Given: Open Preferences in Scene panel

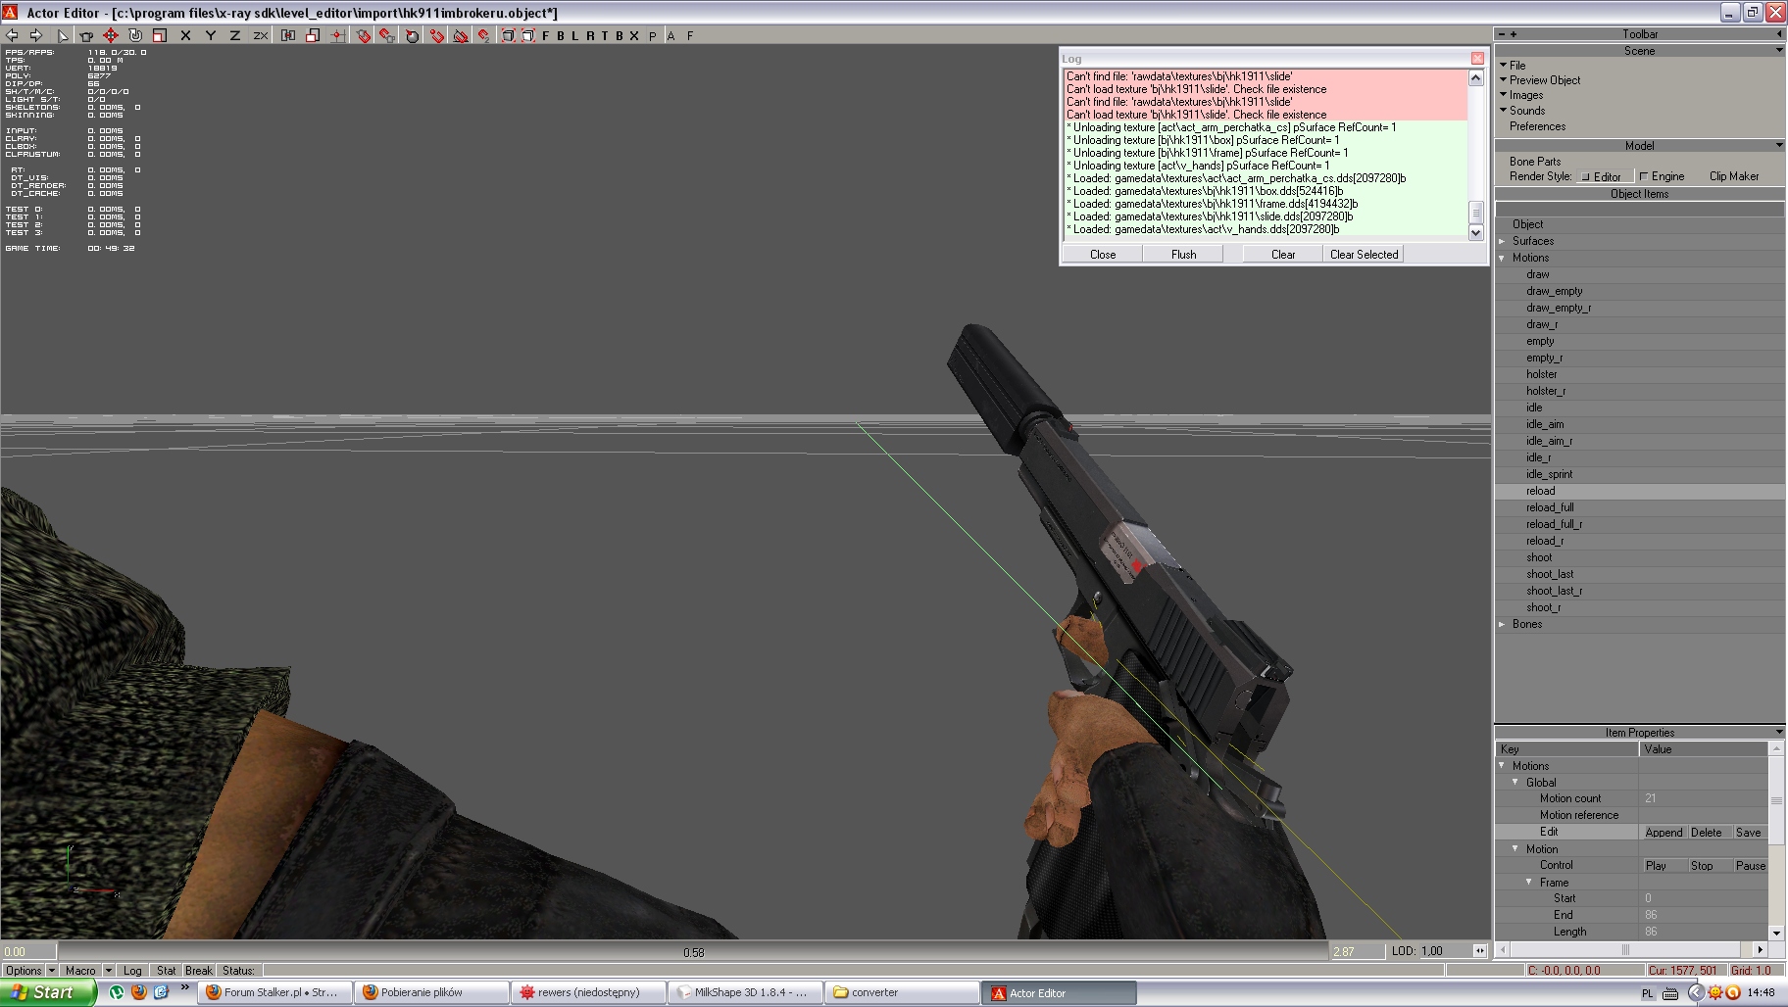Looking at the screenshot, I should point(1537,126).
